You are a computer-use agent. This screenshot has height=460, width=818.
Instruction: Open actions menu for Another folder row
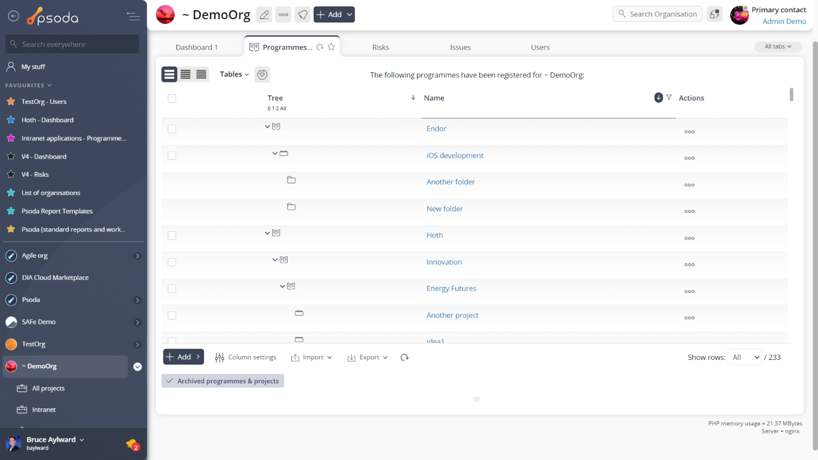690,185
